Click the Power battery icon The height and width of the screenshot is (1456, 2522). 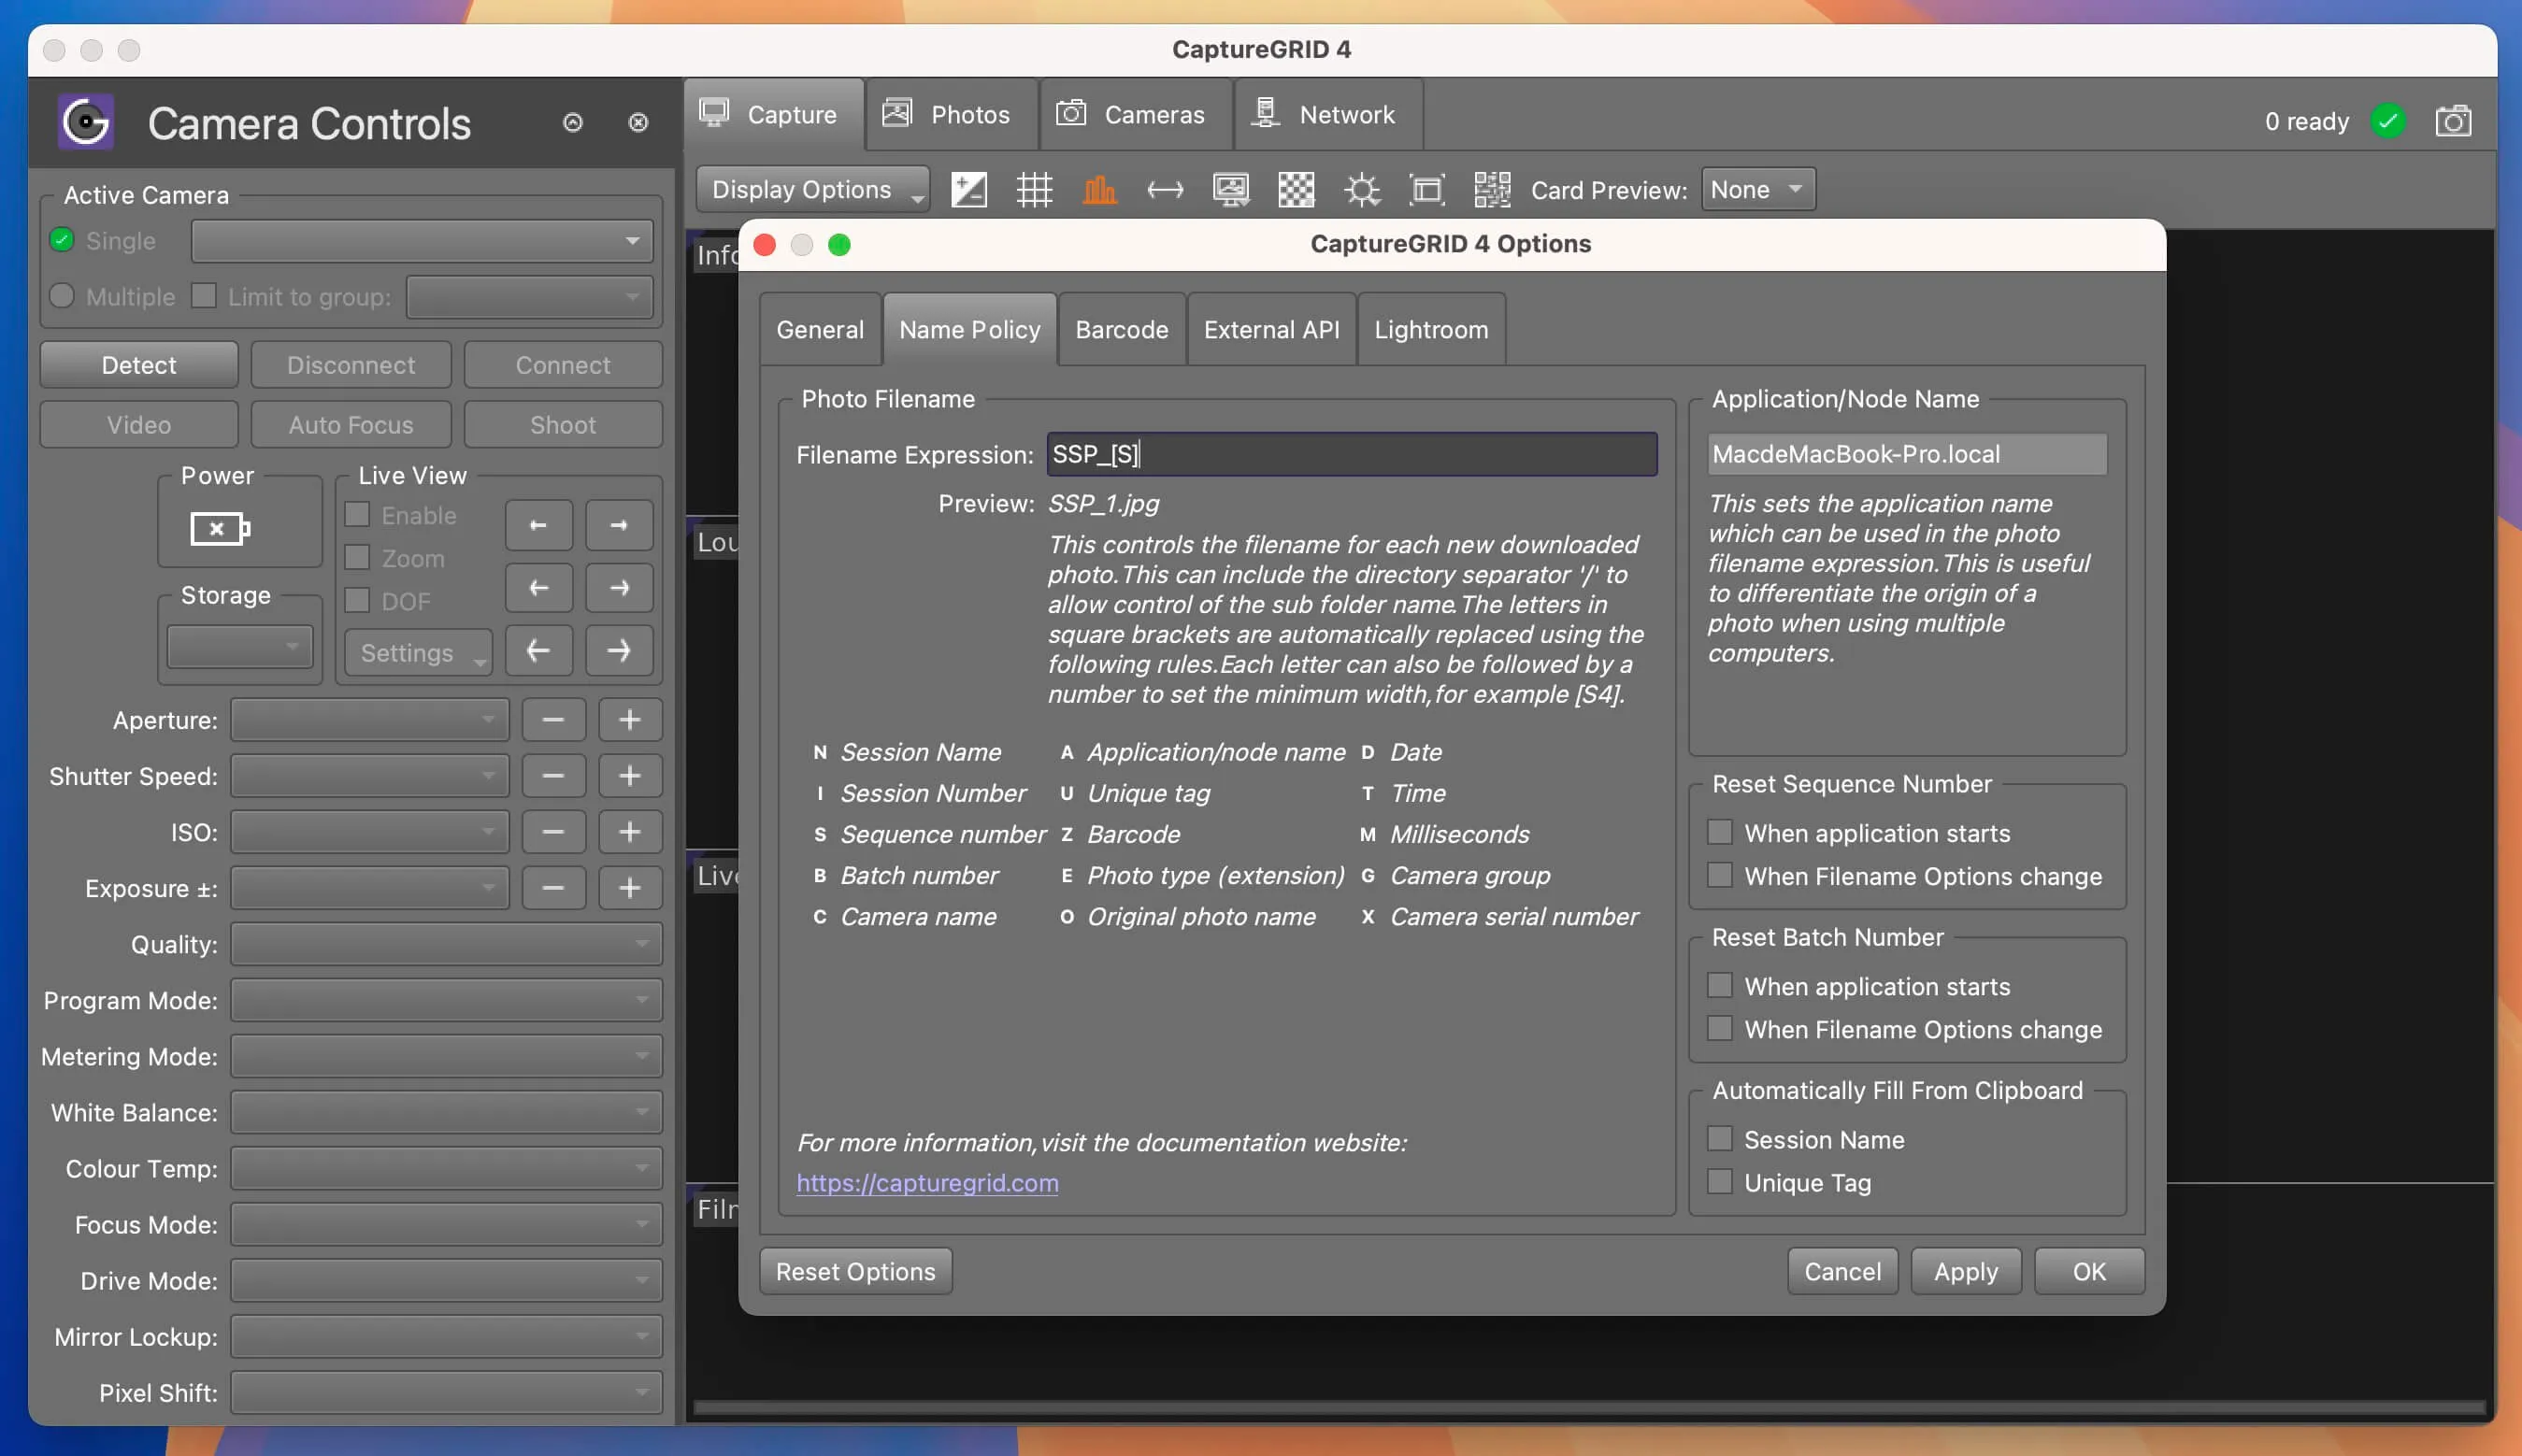(220, 528)
